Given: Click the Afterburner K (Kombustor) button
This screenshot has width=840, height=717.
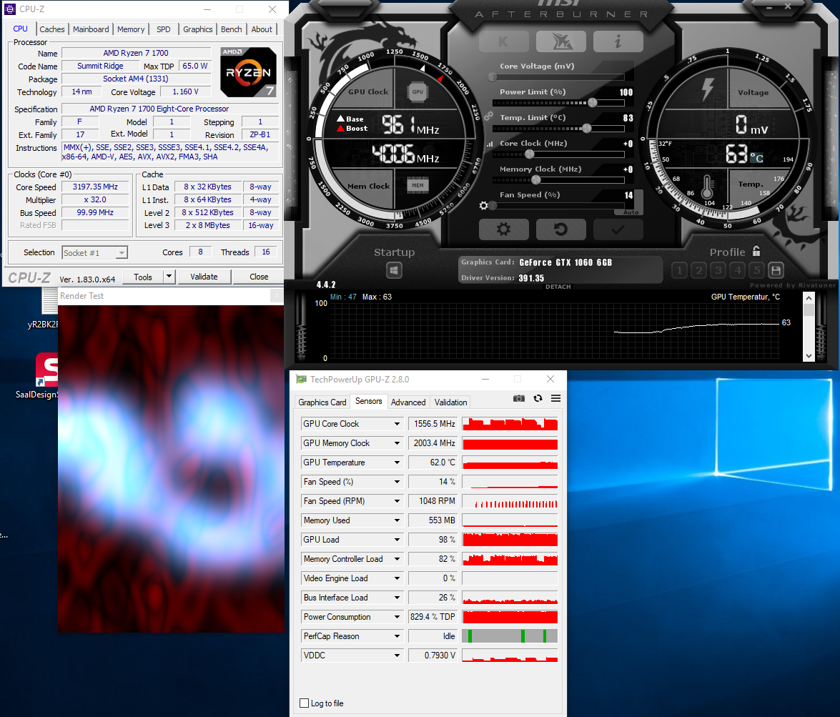Looking at the screenshot, I should (503, 41).
